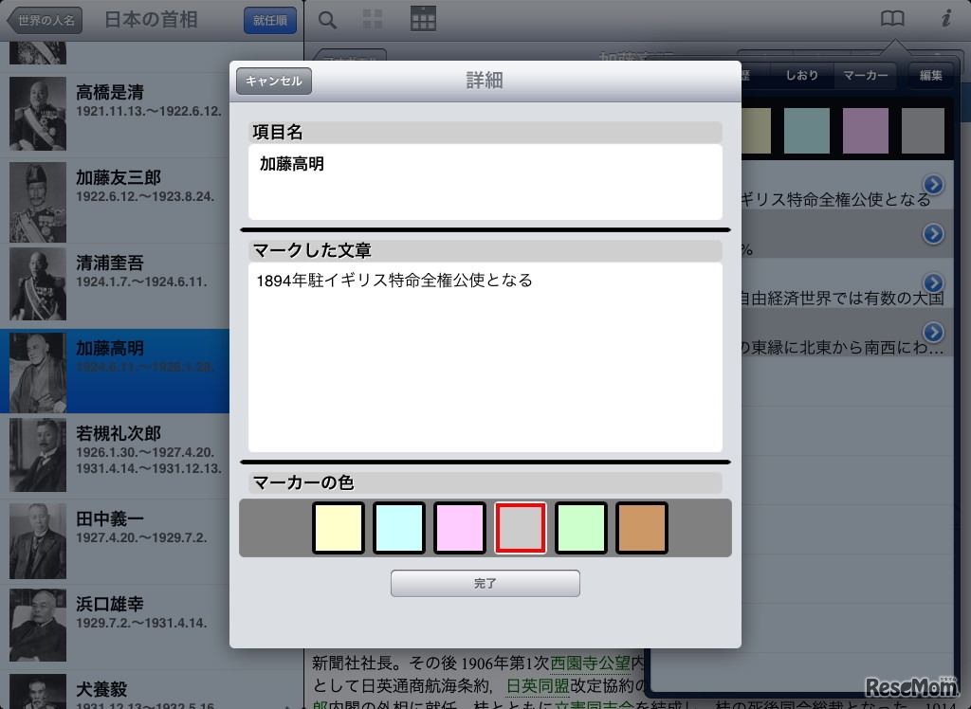Screen dimensions: 971x709
Task: Tap the portrait of 田中義一
Action: point(38,540)
